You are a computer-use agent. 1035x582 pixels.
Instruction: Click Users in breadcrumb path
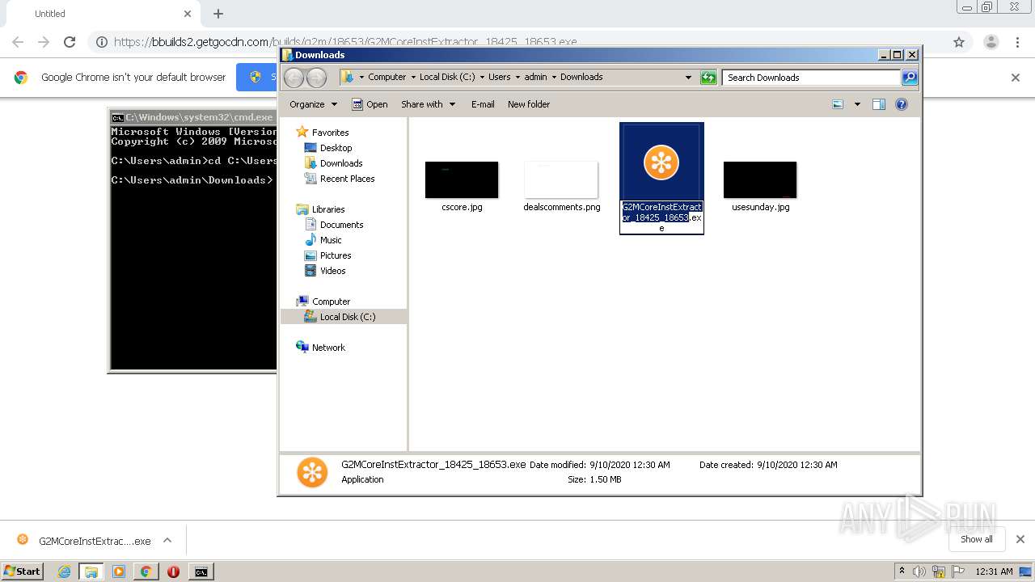click(499, 77)
